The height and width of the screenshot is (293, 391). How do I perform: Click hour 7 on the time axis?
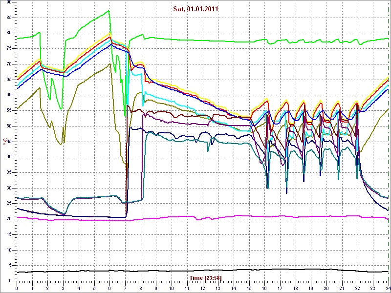click(126, 288)
